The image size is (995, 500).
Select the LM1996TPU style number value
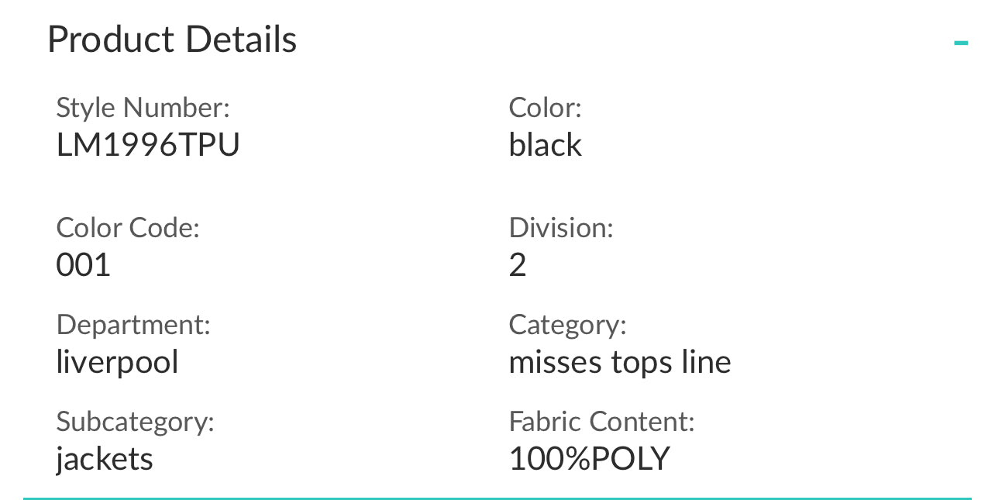148,146
